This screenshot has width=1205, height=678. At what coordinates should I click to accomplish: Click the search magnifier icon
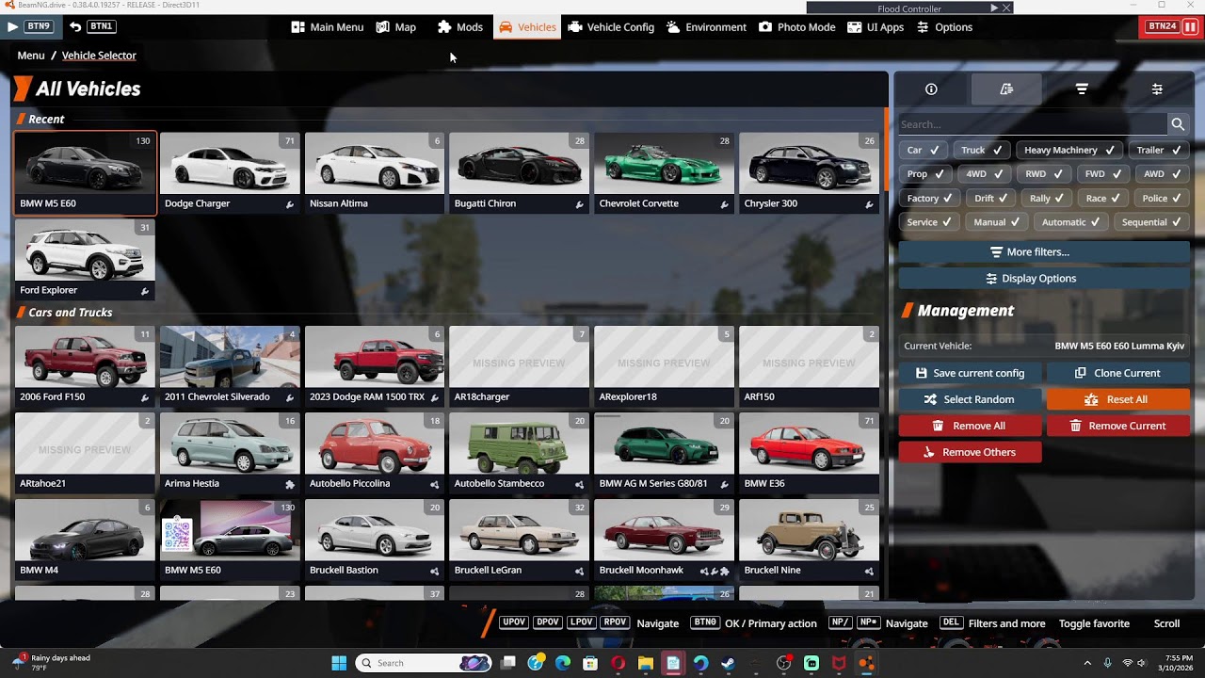[1178, 124]
